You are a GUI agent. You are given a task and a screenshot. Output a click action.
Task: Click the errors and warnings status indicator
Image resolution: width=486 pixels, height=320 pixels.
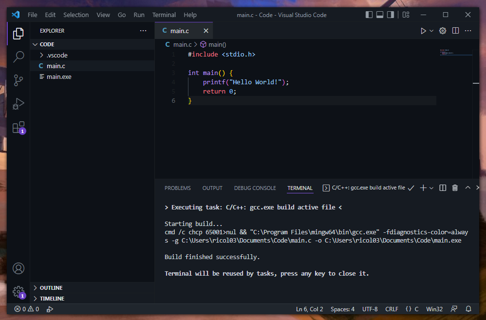(x=27, y=309)
